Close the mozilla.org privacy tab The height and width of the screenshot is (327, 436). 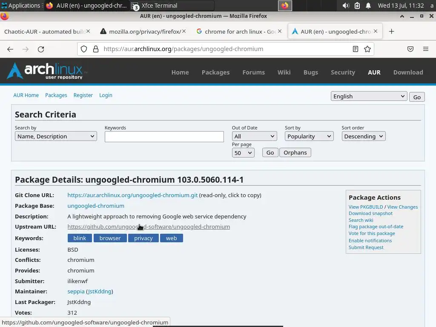(184, 31)
